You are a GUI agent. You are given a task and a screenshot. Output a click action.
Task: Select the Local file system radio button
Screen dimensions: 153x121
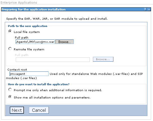tap(10, 31)
